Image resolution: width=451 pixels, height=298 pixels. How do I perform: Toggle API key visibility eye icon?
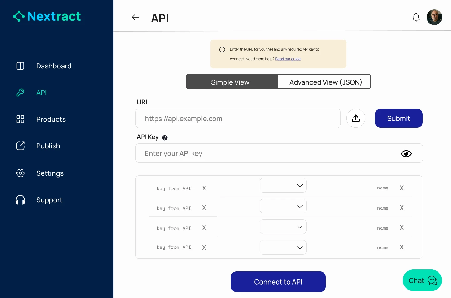coord(406,153)
